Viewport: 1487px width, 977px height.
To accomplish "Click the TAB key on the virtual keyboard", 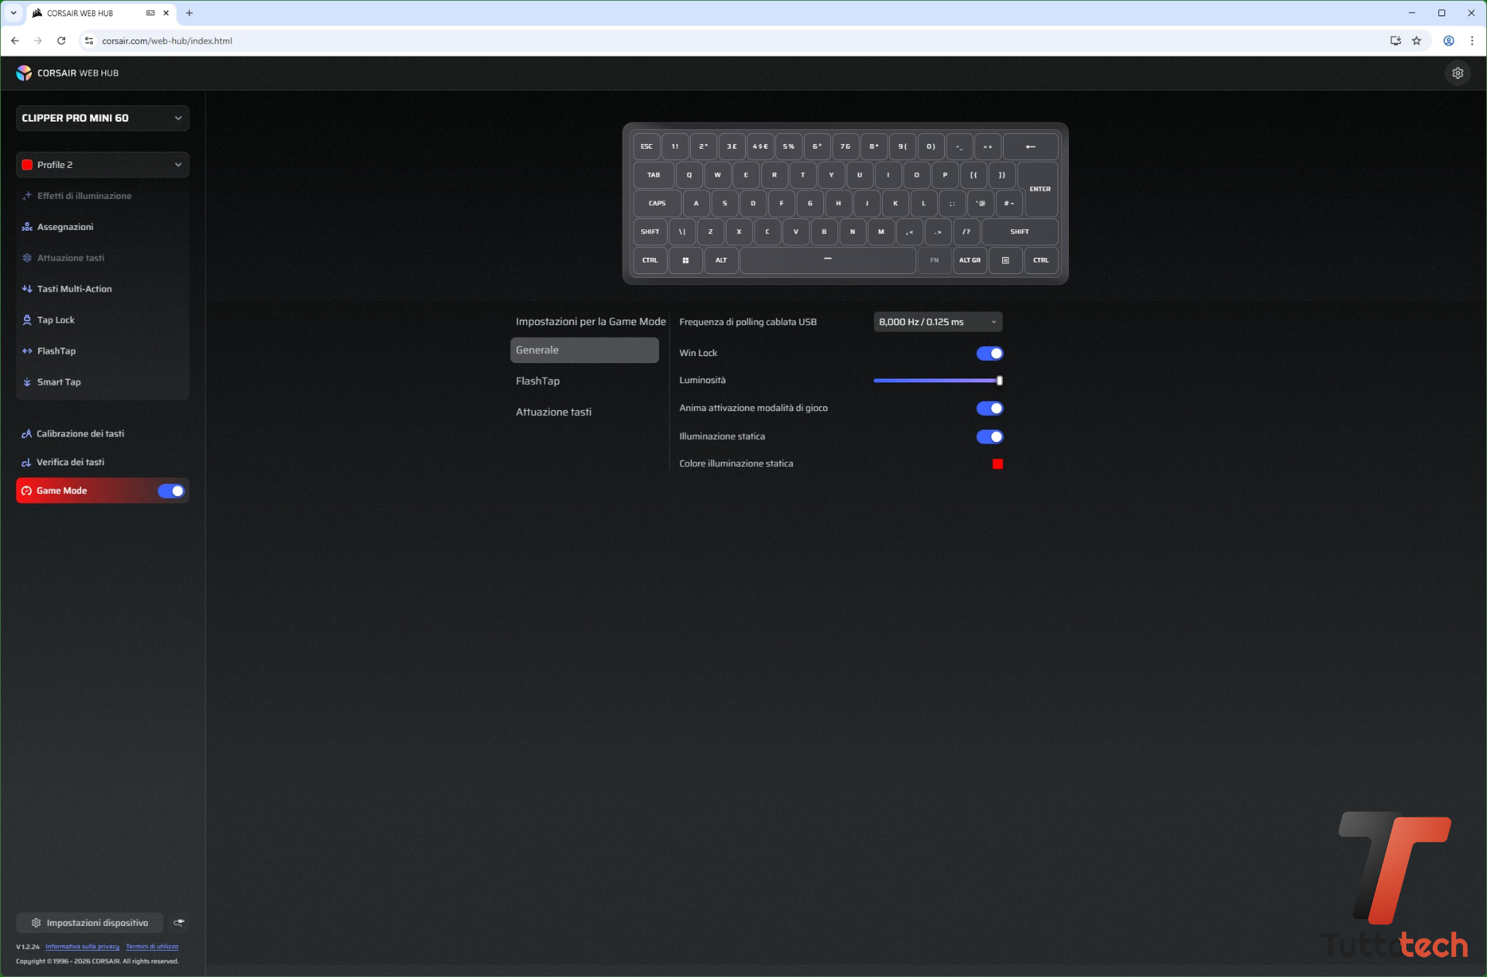I will point(654,175).
